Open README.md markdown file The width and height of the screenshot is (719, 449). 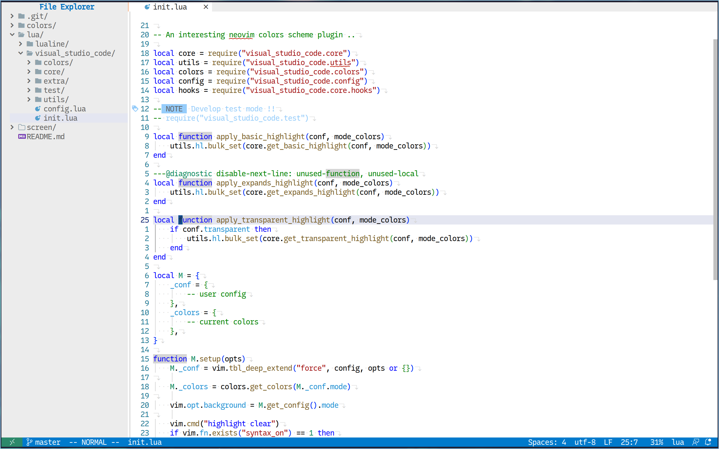45,137
